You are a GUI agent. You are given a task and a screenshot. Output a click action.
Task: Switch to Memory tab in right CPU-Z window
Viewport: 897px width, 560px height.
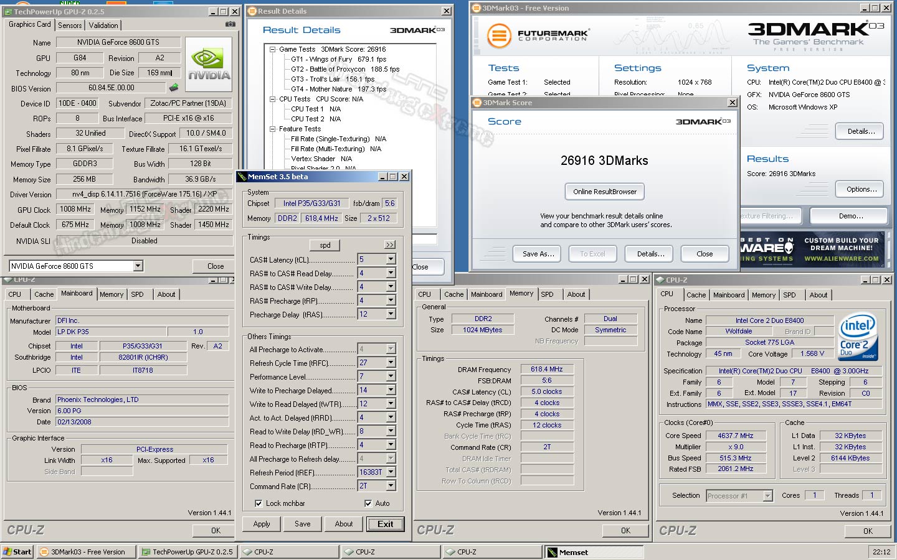click(x=764, y=295)
